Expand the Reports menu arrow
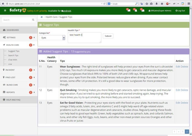The width and height of the screenshot is (192, 136). [x=34, y=92]
